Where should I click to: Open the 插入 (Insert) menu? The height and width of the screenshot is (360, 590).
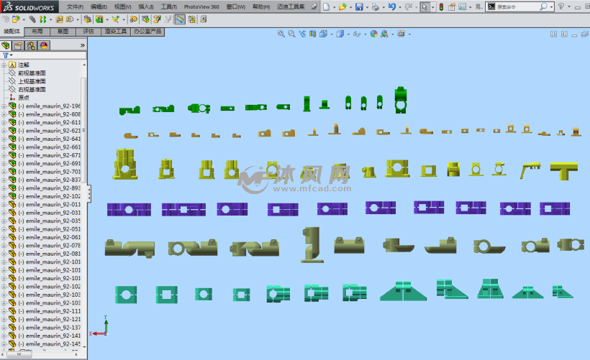coord(145,6)
